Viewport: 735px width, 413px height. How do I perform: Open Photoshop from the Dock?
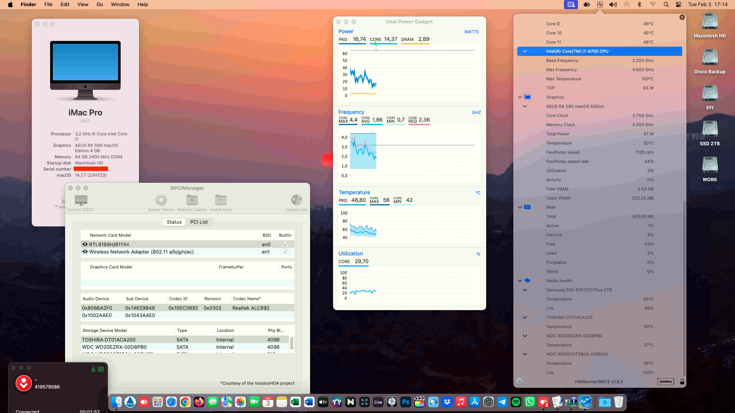coord(406,402)
